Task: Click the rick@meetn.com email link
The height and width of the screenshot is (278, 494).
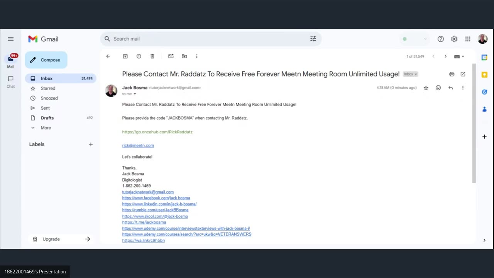Action: 138,146
